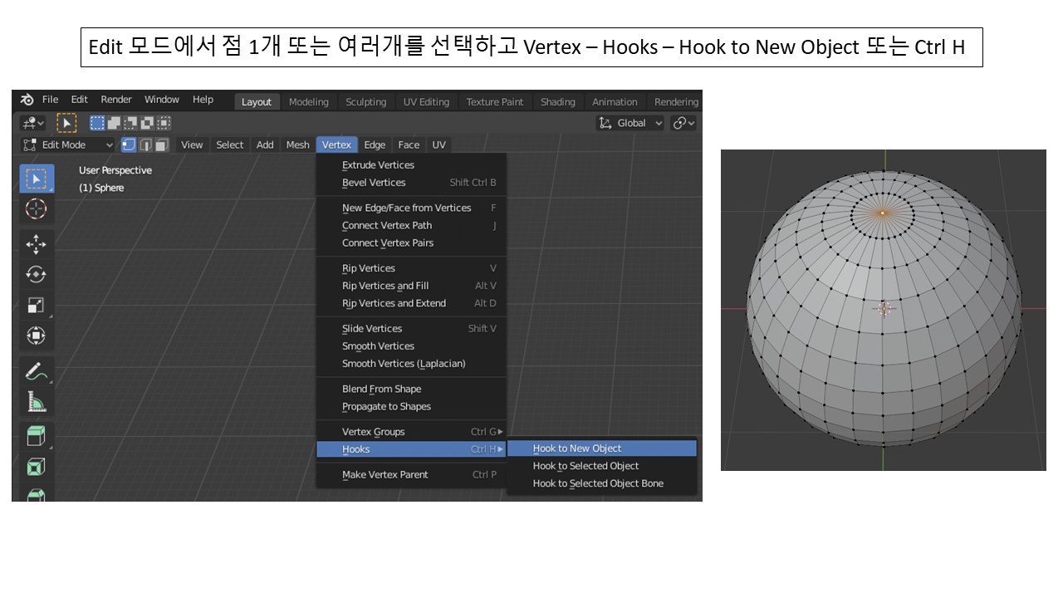Select the Move tool
Viewport: 1063px width, 598px height.
pyautogui.click(x=37, y=244)
